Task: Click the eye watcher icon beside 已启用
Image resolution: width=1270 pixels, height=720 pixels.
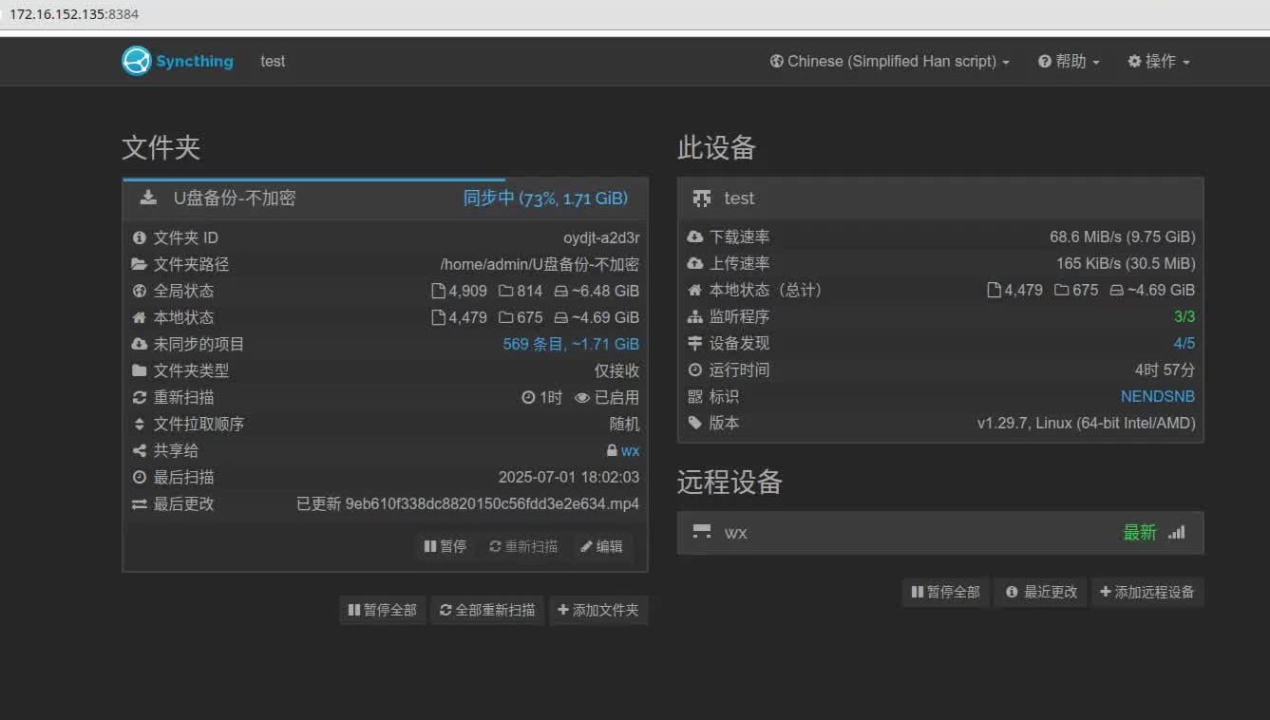Action: (582, 397)
